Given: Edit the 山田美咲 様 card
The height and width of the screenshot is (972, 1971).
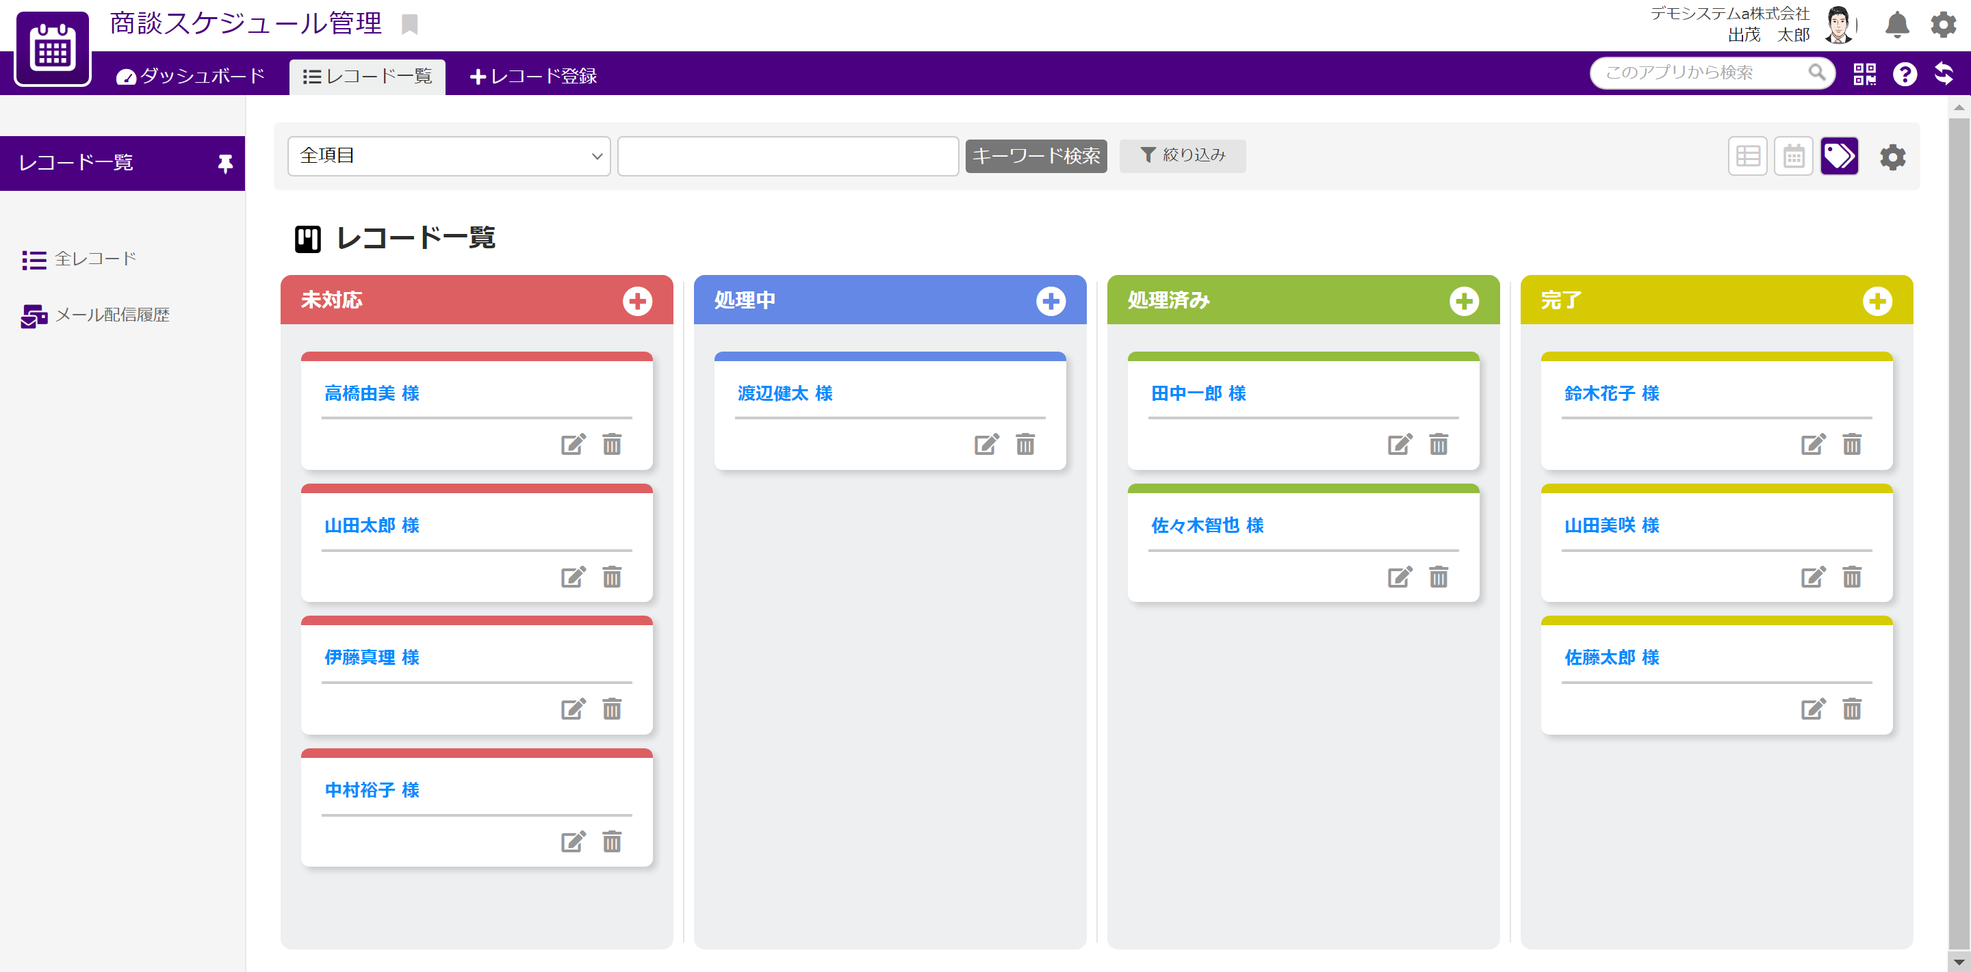Looking at the screenshot, I should click(1813, 576).
